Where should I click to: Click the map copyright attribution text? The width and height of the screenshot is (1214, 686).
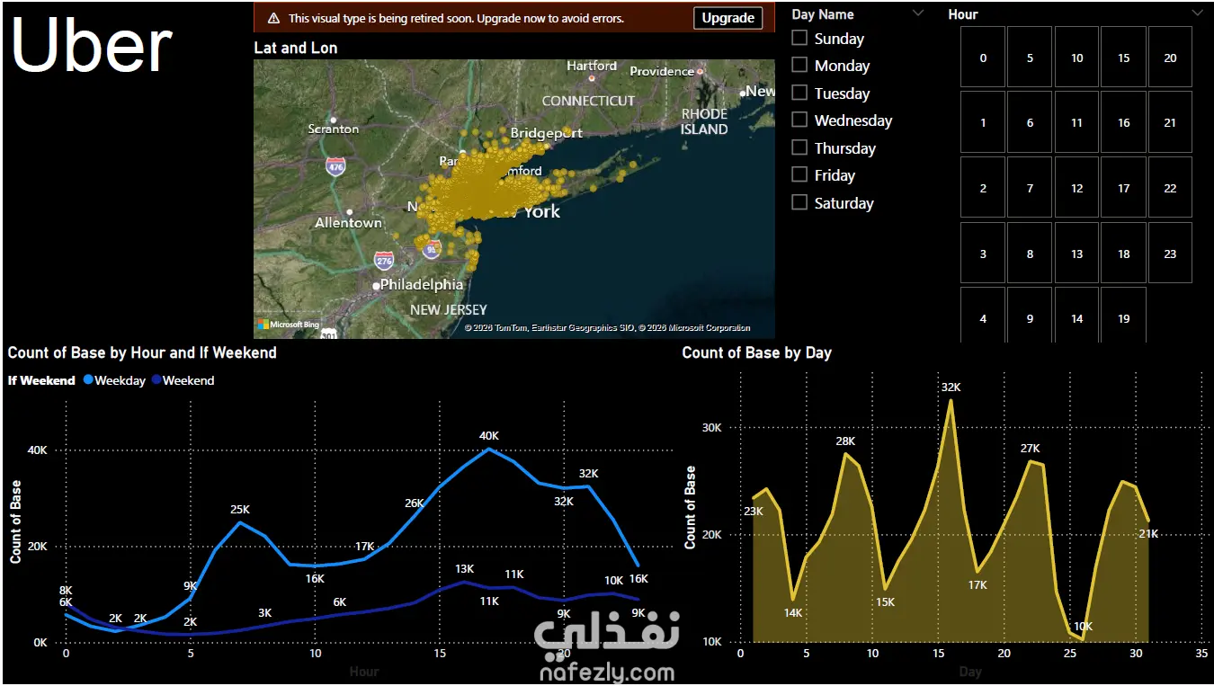pyautogui.click(x=607, y=328)
